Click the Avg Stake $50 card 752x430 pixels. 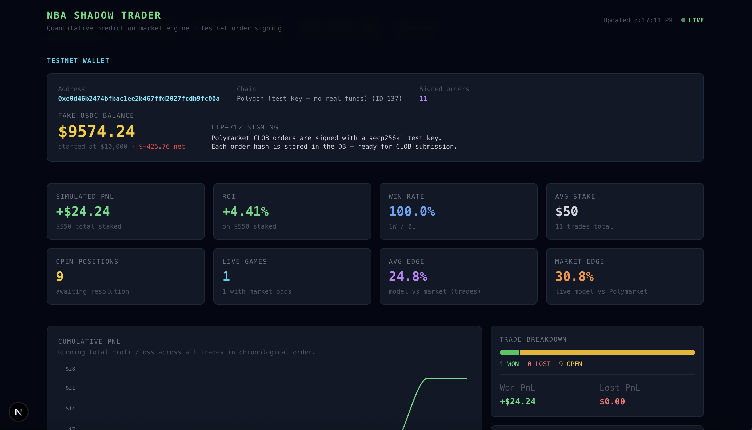(625, 211)
